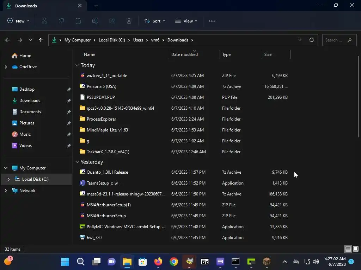Launch Firefox from taskbar

(x=158, y=262)
